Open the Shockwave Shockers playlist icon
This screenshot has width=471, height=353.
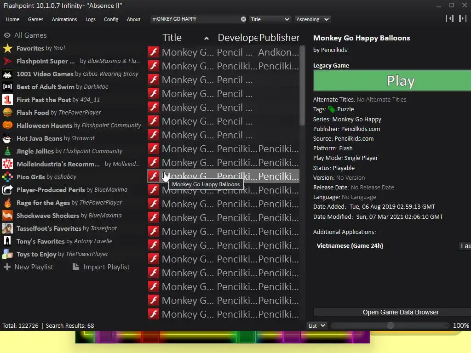pyautogui.click(x=7, y=216)
